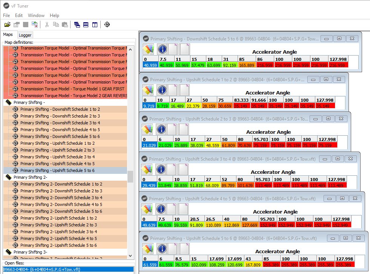Open info icon in Upshift Schedule 2 to 3 window
Screen dimensions: 370x274
point(161,129)
